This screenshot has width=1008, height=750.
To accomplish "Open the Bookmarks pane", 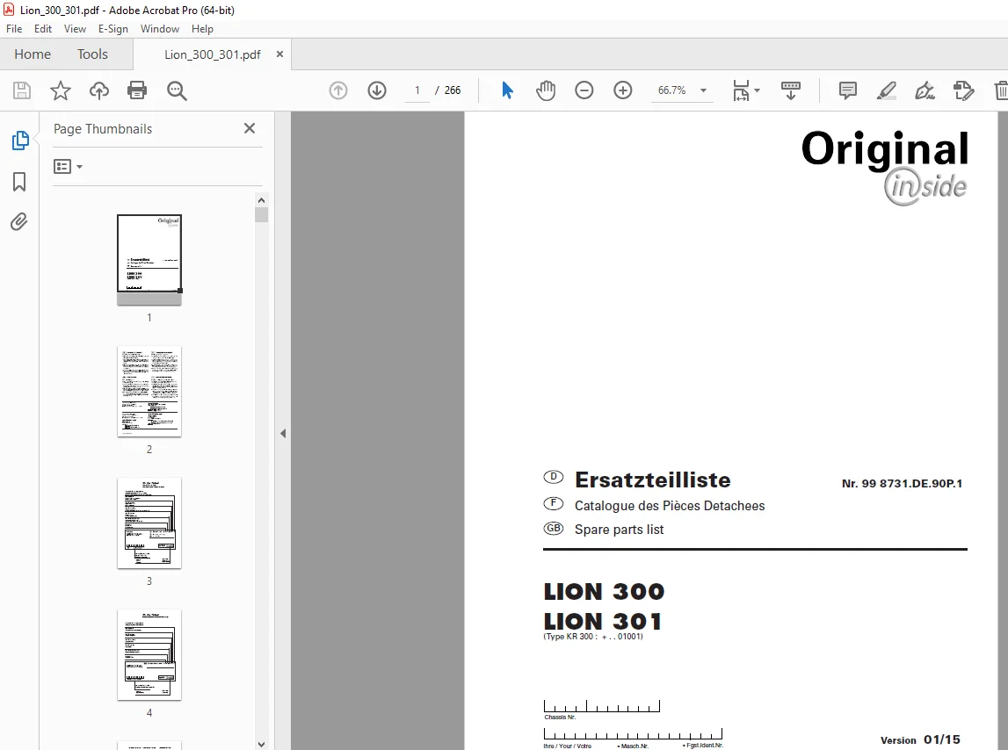I will (19, 182).
